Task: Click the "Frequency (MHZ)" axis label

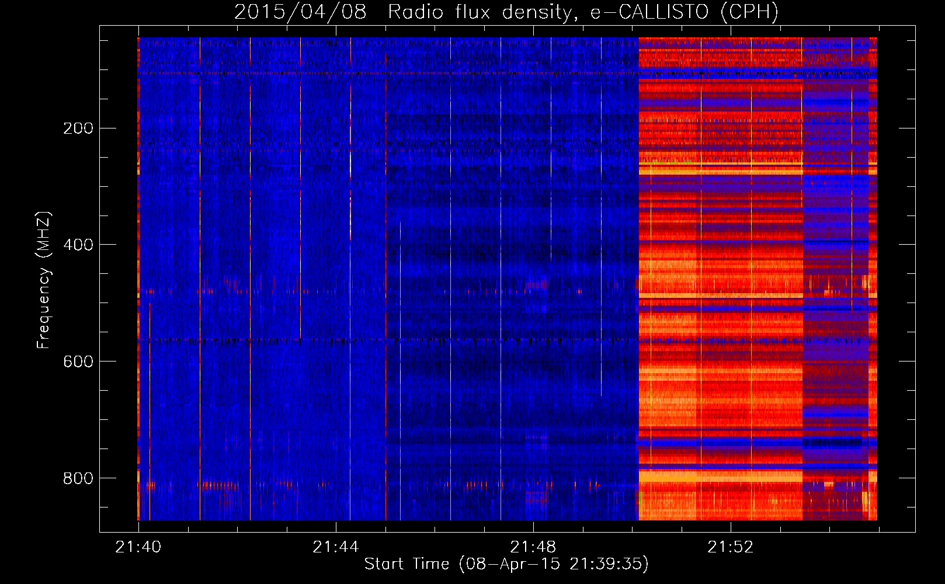Action: [43, 280]
